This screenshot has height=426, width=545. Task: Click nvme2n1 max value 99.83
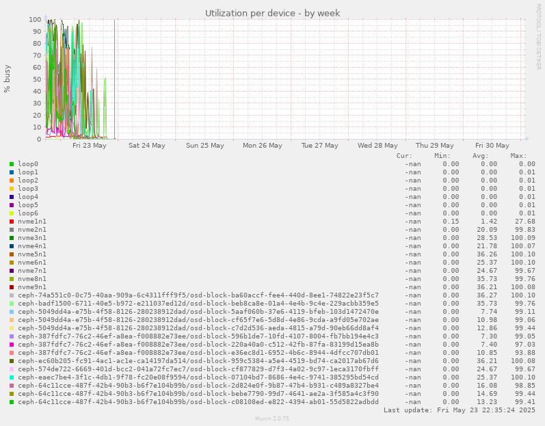click(x=525, y=230)
